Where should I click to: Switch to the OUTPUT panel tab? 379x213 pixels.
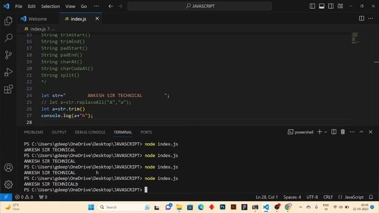[59, 132]
